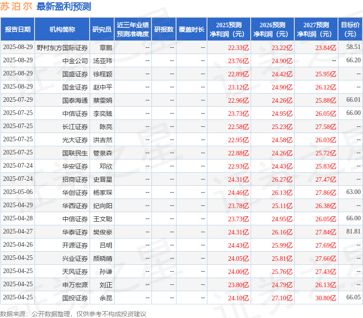Image resolution: width=363 pixels, height=318 pixels.
Task: Click researcher name 陈亮
Action: click(106, 127)
